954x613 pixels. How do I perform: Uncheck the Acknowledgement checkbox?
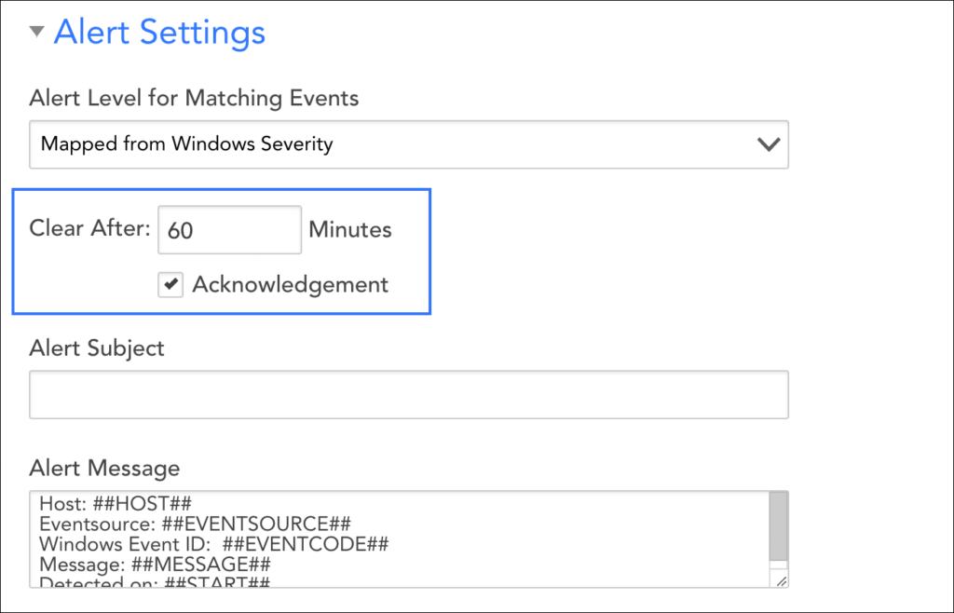(x=169, y=285)
